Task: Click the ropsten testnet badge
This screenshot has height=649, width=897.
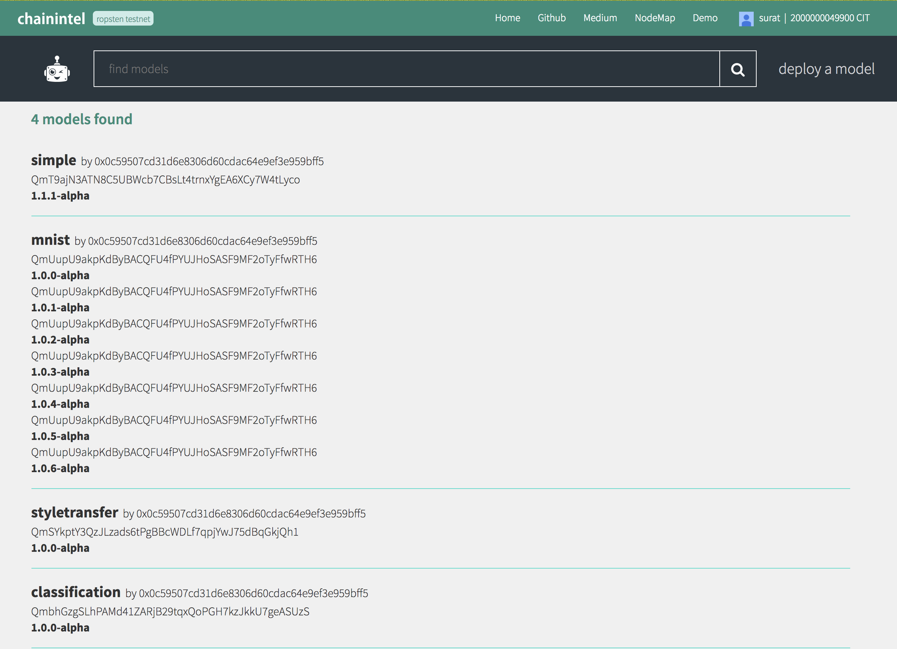Action: 123,19
